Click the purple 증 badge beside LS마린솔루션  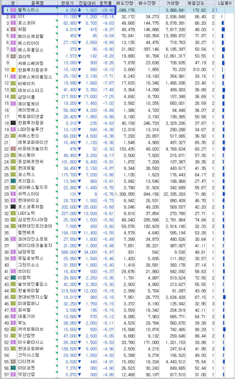click(13, 129)
